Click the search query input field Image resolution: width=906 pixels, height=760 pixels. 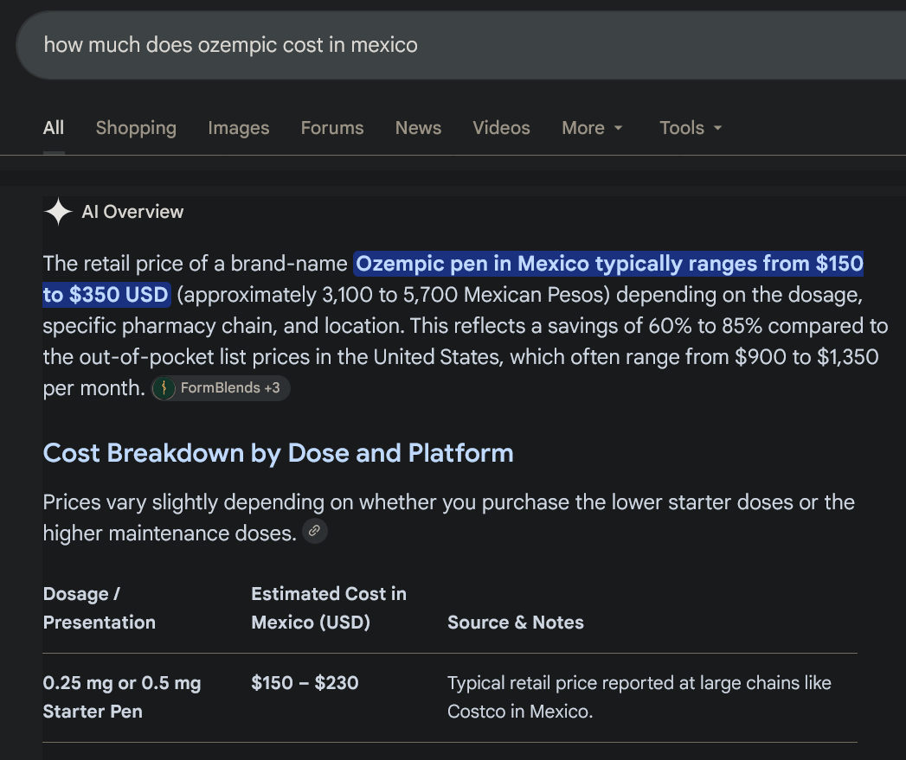coord(461,45)
